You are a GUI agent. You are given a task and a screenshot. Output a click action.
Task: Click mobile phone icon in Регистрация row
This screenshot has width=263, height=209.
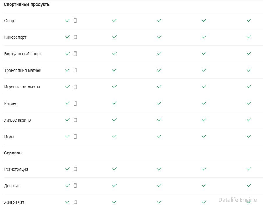click(75, 169)
